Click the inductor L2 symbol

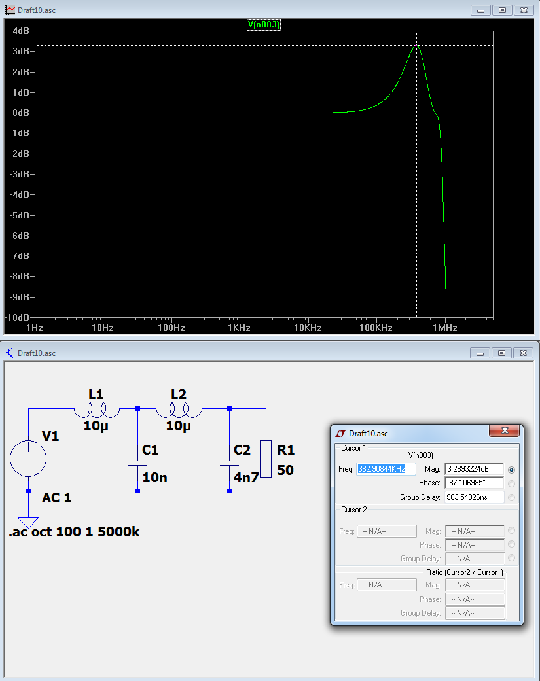[179, 410]
